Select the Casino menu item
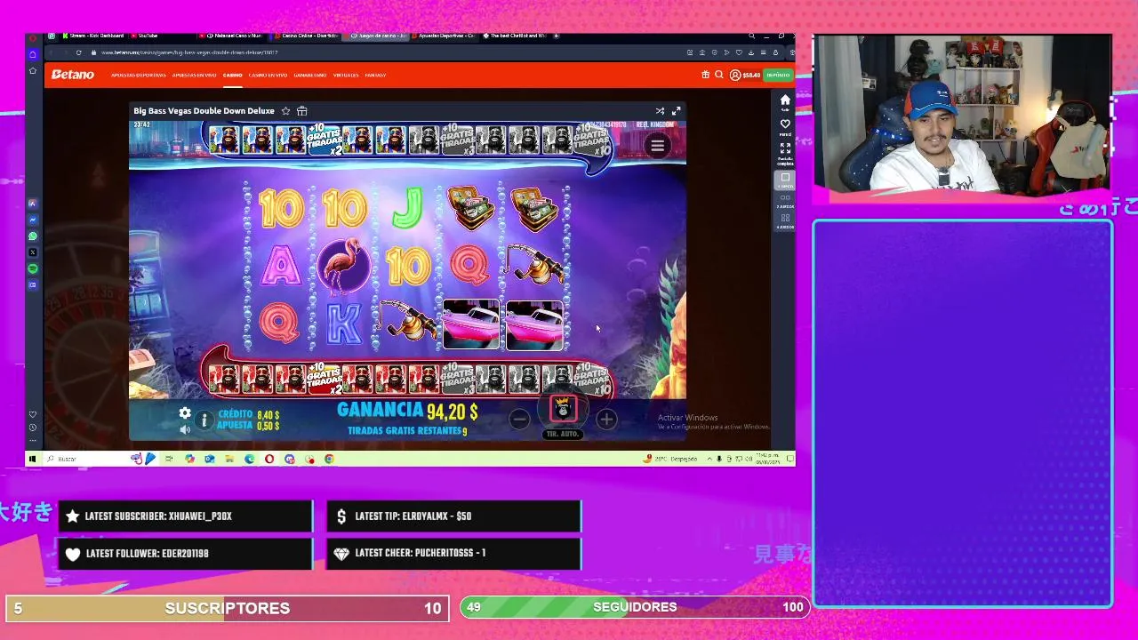The width and height of the screenshot is (1138, 640). coord(232,76)
